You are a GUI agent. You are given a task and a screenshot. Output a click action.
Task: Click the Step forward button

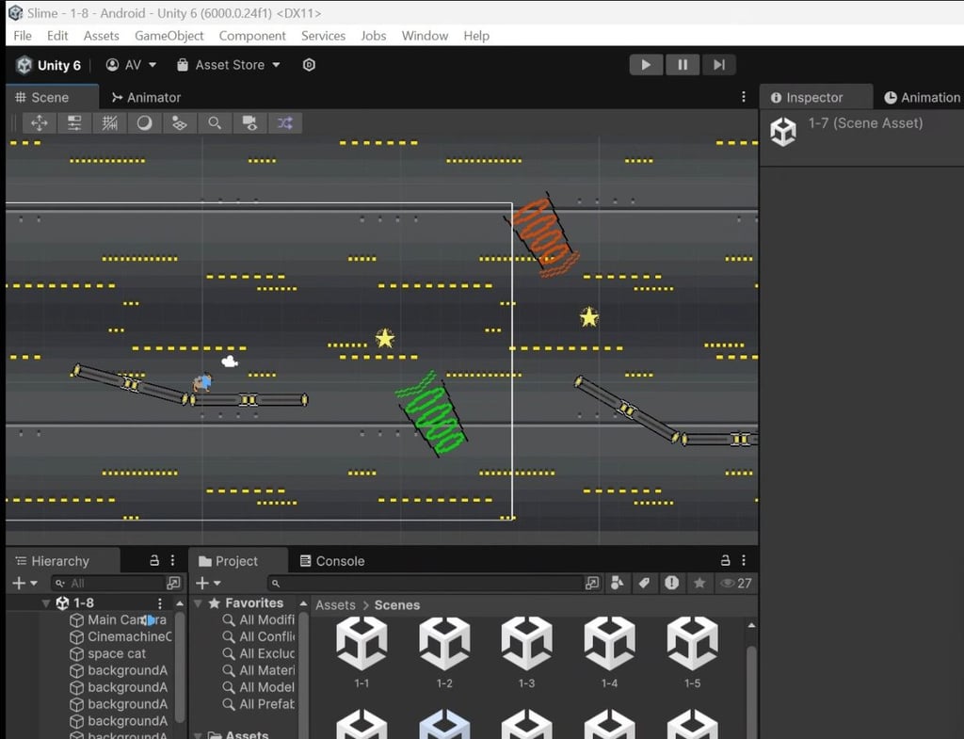718,65
